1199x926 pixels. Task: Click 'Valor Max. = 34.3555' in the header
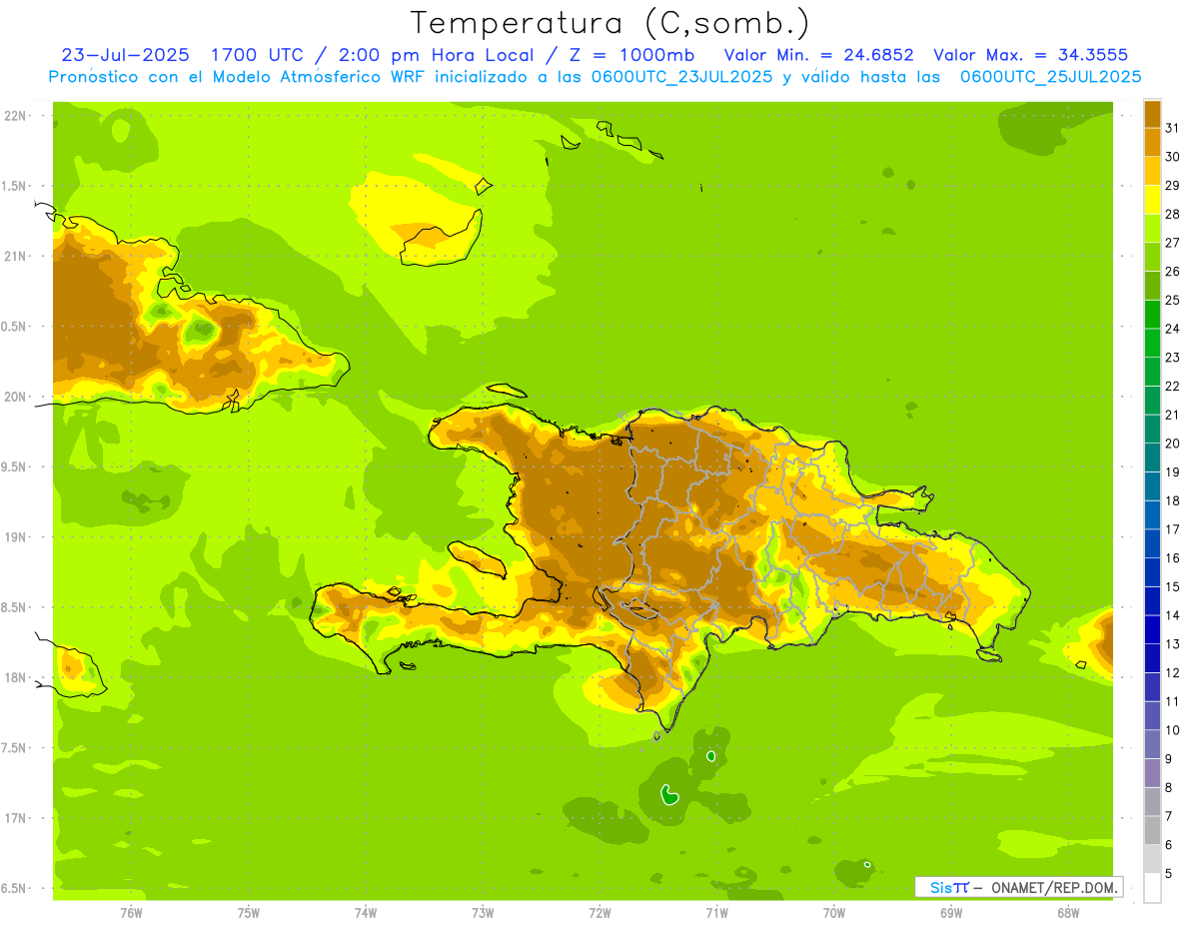click(x=1031, y=55)
